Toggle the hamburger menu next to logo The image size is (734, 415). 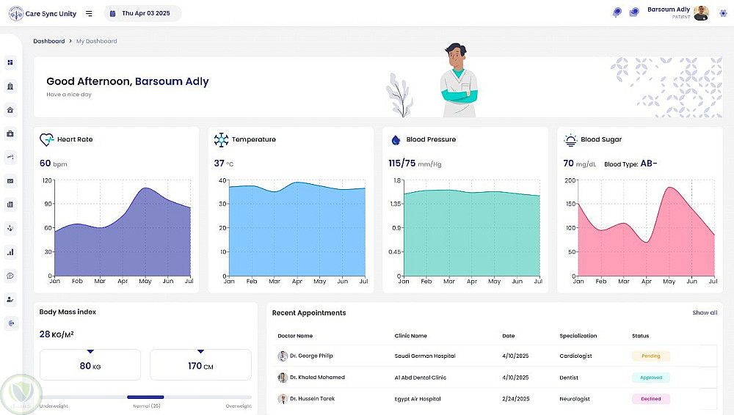tap(89, 14)
